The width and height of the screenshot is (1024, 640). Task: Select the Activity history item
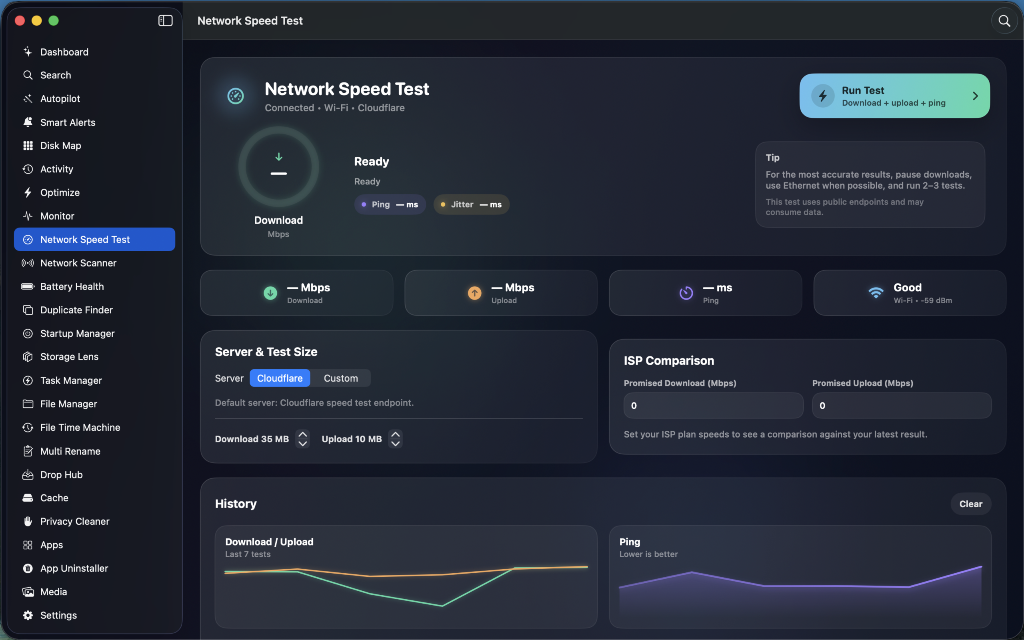click(x=94, y=169)
